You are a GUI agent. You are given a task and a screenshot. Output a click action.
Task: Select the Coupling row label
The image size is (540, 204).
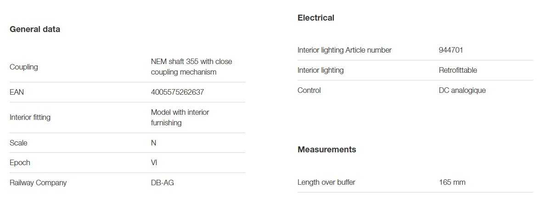24,67
